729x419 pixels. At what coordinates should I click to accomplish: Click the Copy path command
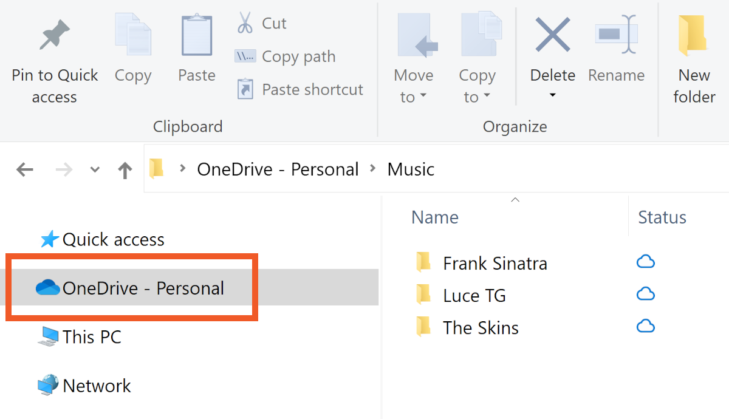pos(286,56)
